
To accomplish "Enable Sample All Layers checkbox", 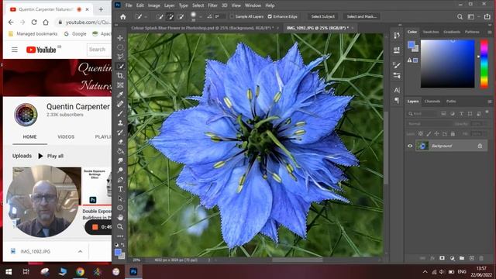I will coord(232,16).
